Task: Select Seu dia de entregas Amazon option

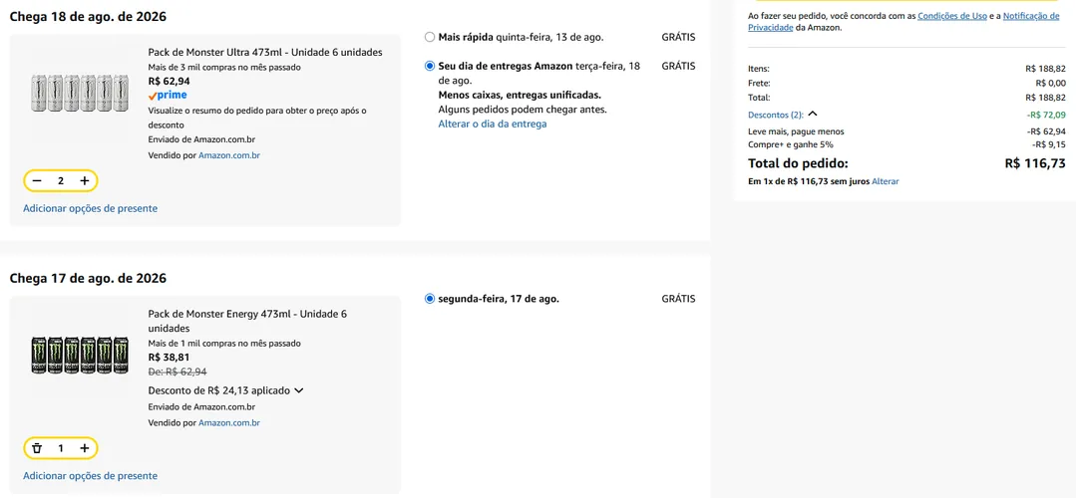Action: click(430, 66)
